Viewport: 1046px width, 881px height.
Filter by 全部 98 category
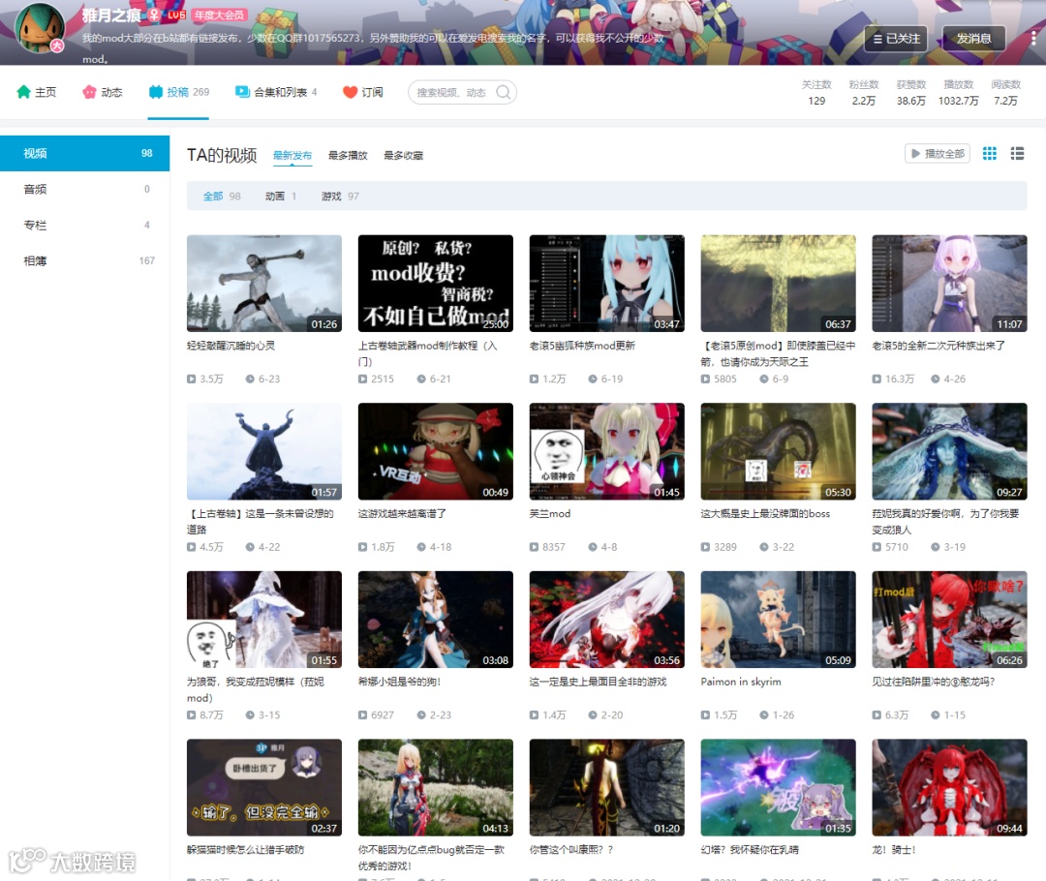click(x=222, y=197)
